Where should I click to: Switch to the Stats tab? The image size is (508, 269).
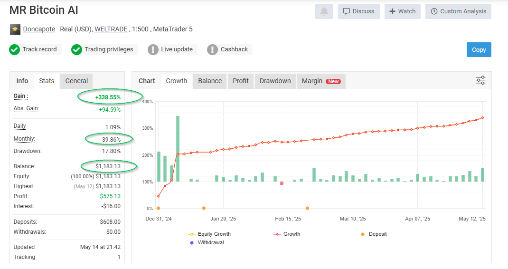click(x=47, y=81)
